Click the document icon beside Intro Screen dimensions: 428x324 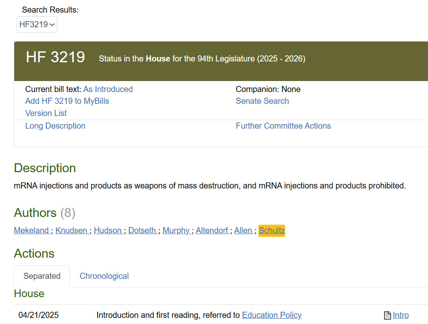[x=387, y=315]
